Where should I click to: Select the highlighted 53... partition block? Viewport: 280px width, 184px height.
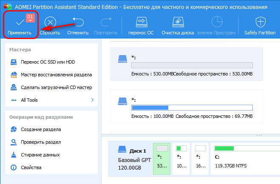162,159
